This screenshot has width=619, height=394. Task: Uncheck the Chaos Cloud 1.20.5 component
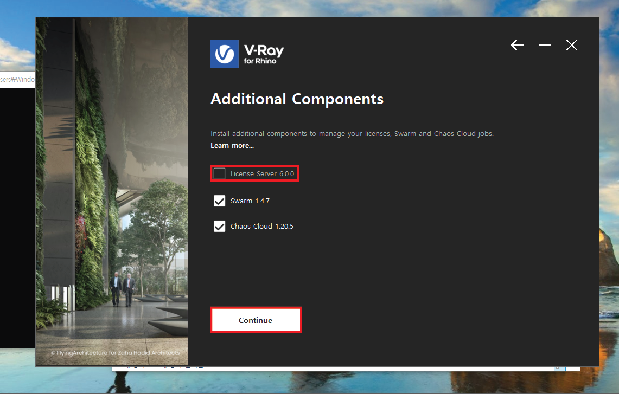coord(220,227)
